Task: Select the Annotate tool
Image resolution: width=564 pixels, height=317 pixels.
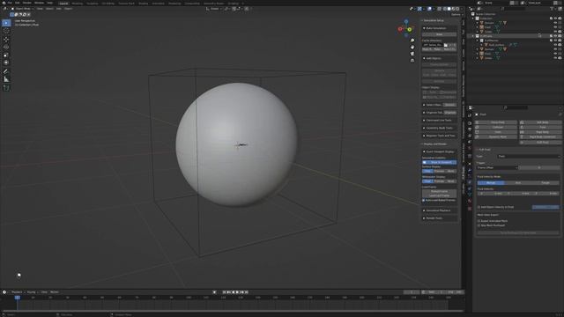Action: pos(6,71)
